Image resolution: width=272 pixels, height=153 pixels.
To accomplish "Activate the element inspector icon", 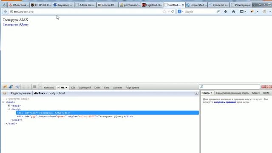I will pyautogui.click(x=17, y=87).
